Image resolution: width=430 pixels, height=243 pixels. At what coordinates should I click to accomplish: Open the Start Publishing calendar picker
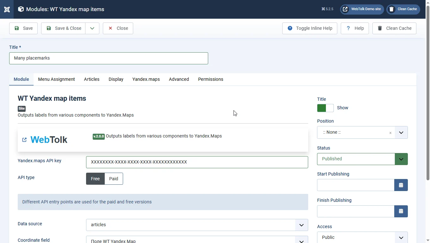401,185
